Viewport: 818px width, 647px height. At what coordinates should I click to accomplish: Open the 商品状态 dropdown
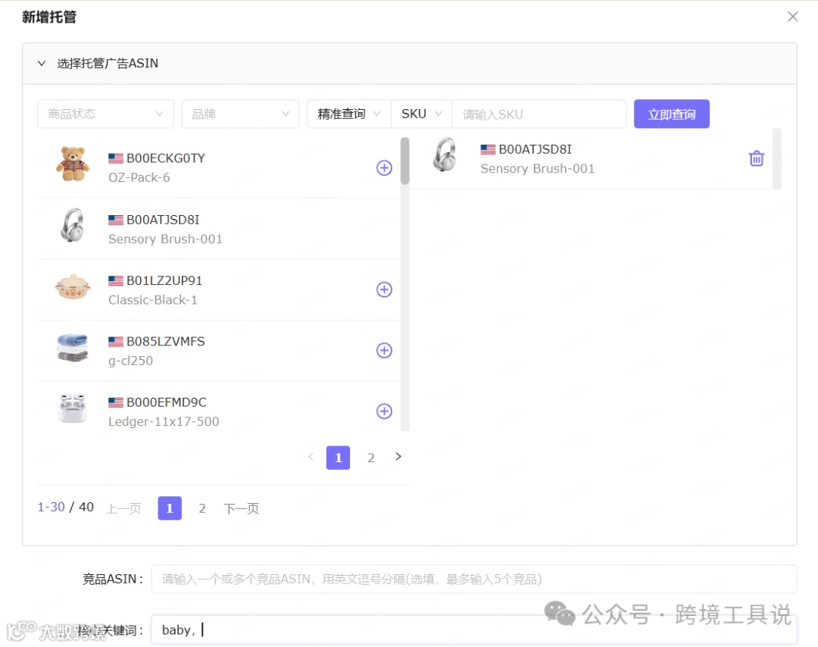coord(105,114)
